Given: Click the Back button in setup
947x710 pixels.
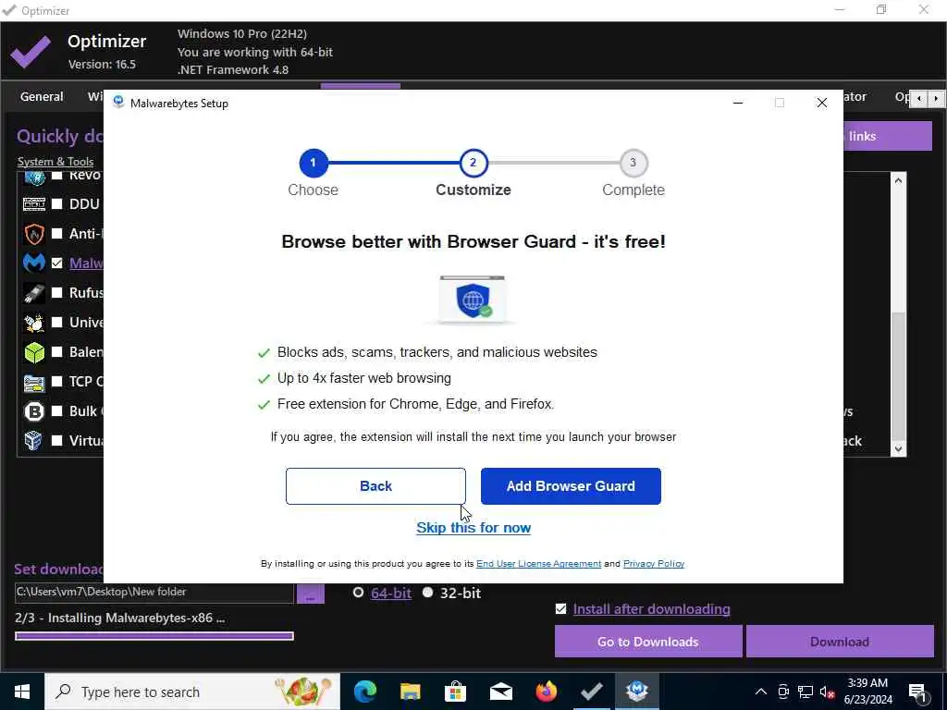Looking at the screenshot, I should tap(375, 486).
